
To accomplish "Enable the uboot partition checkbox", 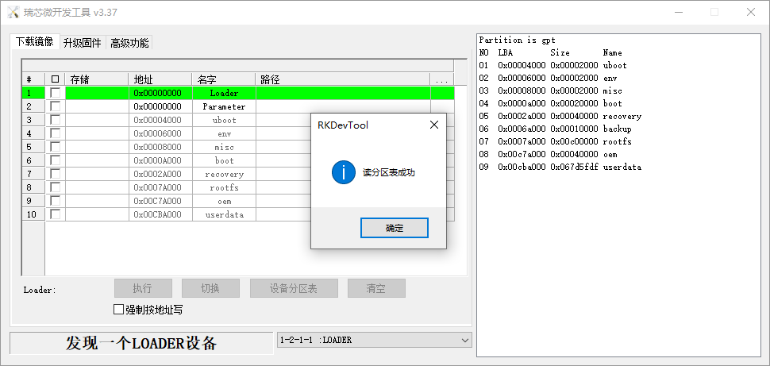I will [x=55, y=120].
